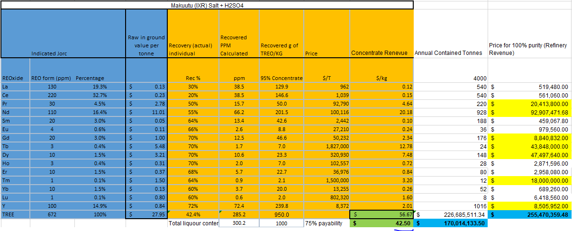Click the annual total 226,685,511.34

[x=450, y=215]
